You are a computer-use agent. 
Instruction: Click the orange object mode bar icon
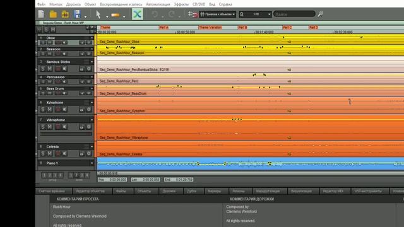click(115, 15)
